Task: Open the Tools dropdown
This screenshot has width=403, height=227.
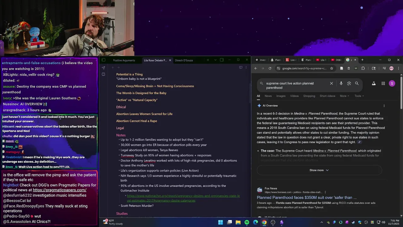Action: pos(359,96)
